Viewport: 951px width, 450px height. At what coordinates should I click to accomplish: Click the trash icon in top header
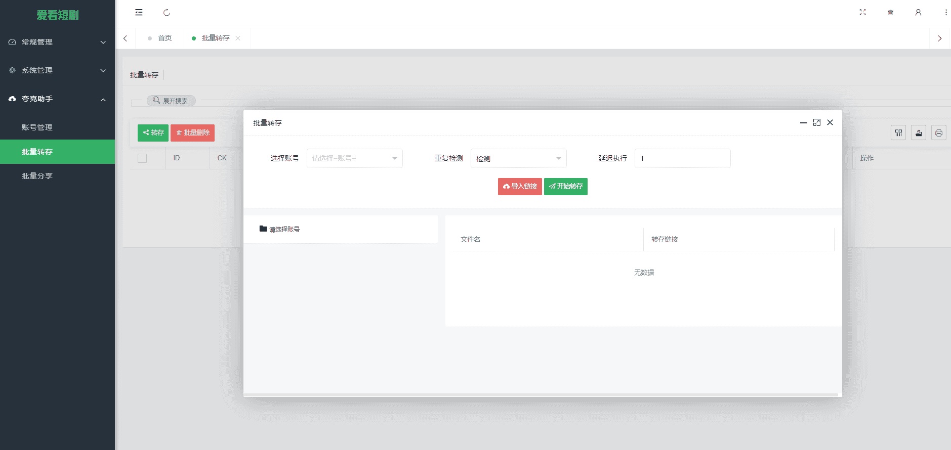pos(890,13)
